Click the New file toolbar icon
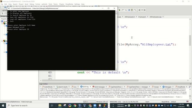The width and height of the screenshot is (192, 108). tap(3, 7)
